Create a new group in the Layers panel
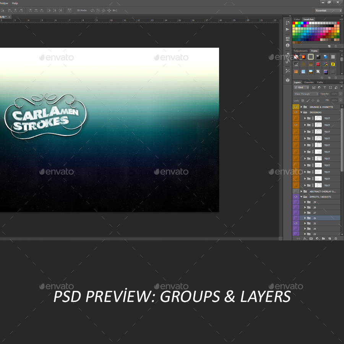Image resolution: width=344 pixels, height=344 pixels. 324,238
